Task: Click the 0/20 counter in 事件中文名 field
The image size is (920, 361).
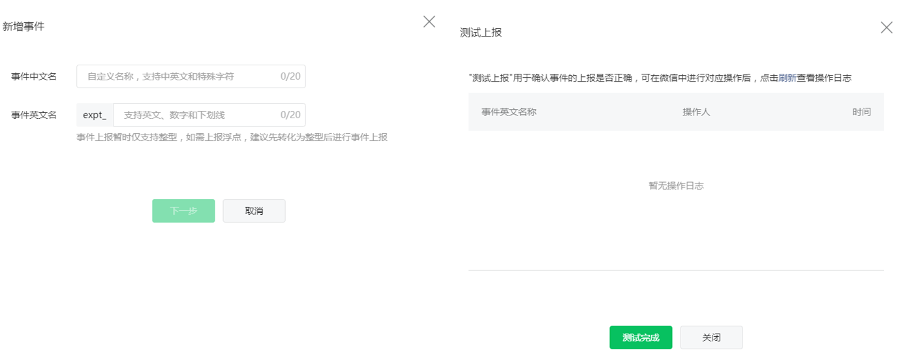Action: pos(290,76)
